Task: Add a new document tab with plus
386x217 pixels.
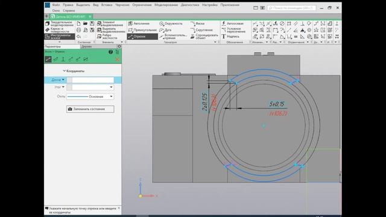Action: (46, 16)
